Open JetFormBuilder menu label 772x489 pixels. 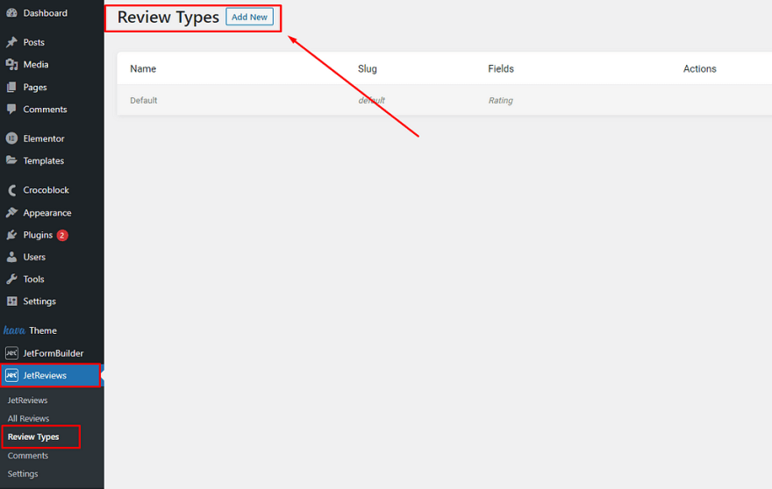pos(54,353)
